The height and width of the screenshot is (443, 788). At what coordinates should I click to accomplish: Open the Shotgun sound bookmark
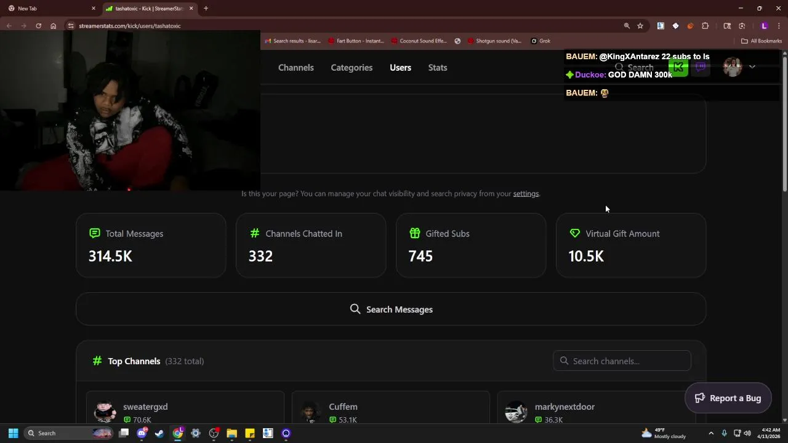(494, 41)
